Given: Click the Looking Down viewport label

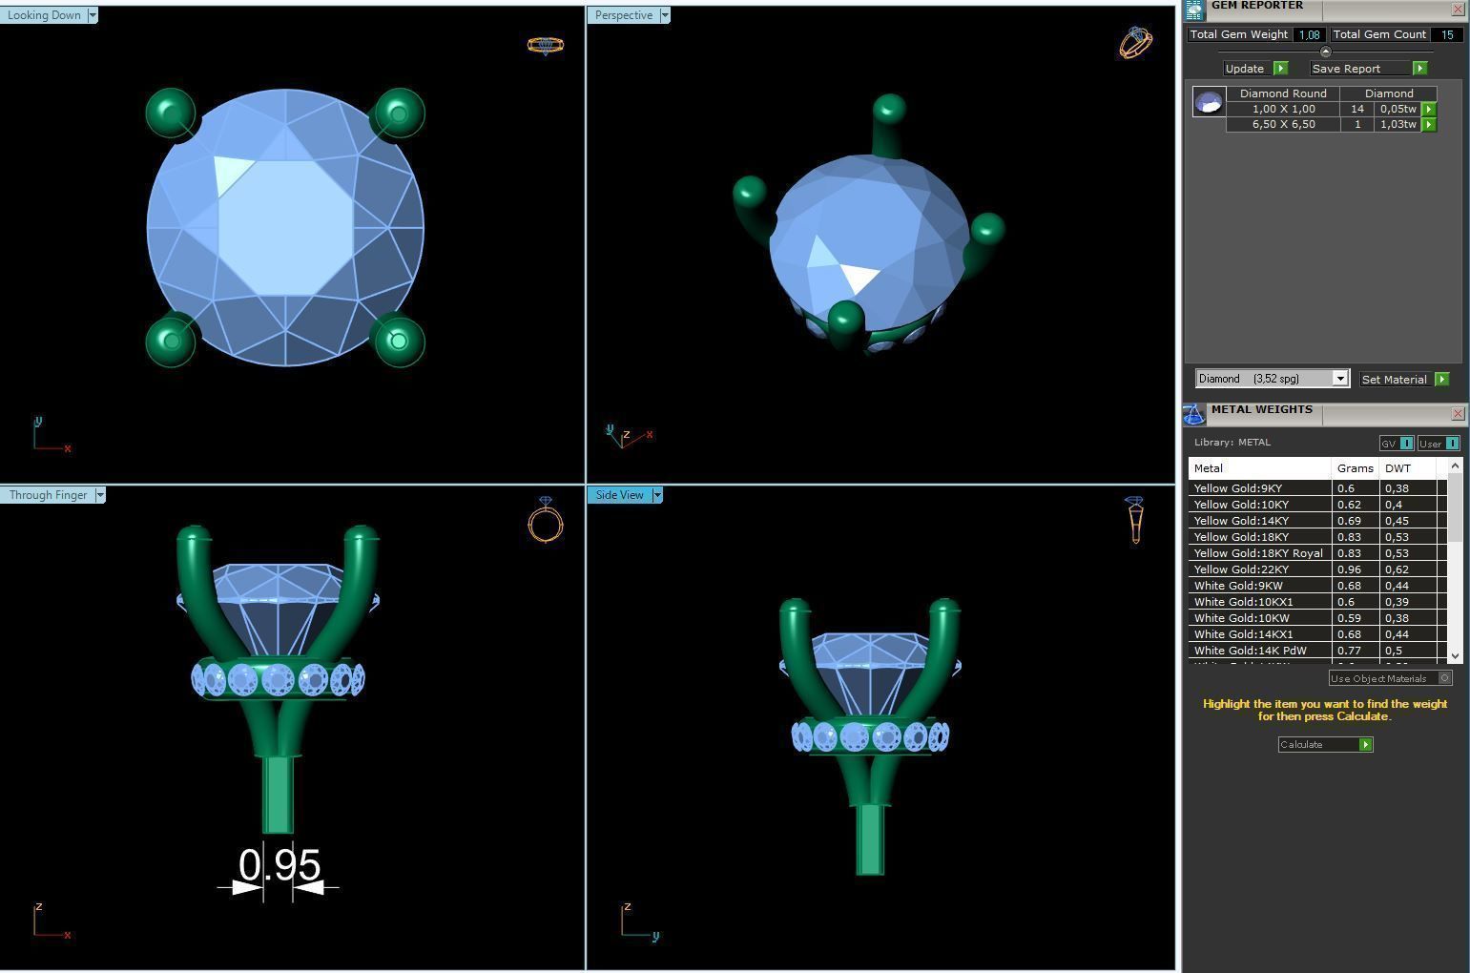Looking at the screenshot, I should point(44,15).
